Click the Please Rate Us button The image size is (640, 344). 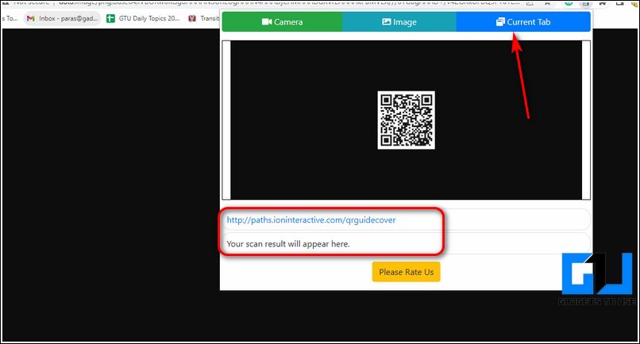tap(406, 272)
